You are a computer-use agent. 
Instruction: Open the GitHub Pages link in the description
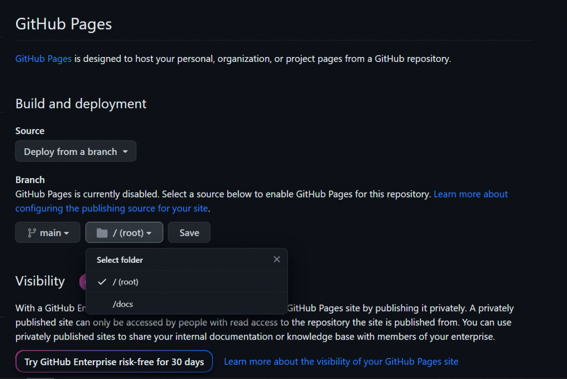pyautogui.click(x=43, y=58)
